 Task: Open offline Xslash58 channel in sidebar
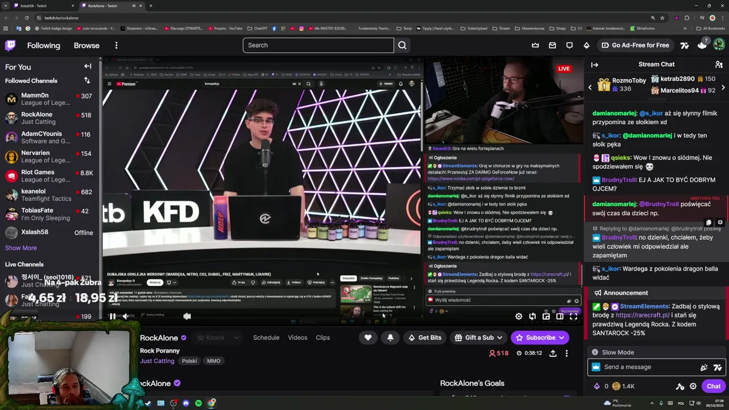(49, 232)
